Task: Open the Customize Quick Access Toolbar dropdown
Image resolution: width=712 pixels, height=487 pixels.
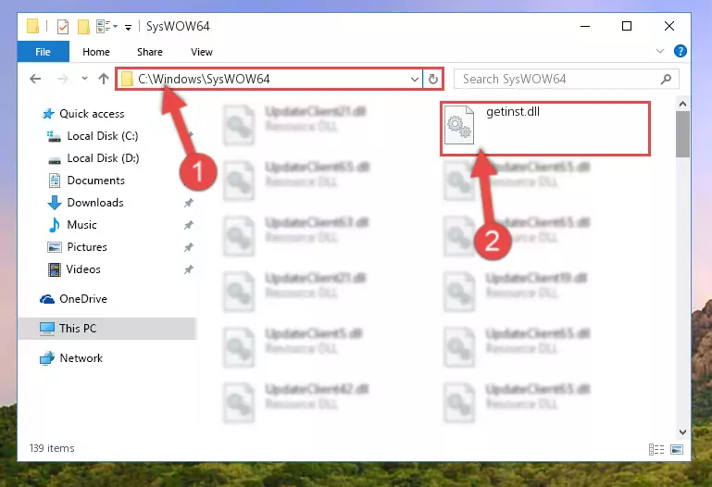Action: [x=129, y=27]
